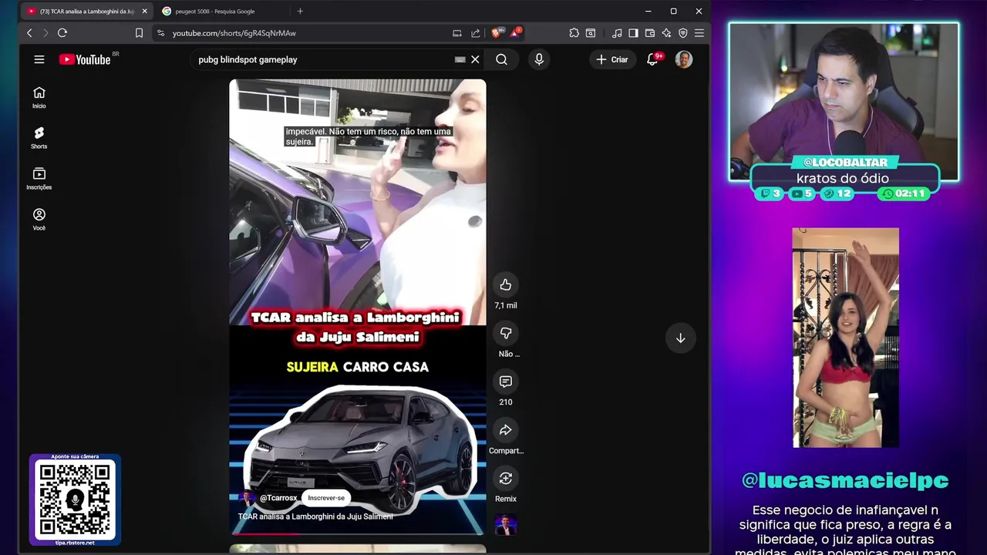Click Inscrever-se on Tcarrosx channel
Image resolution: width=987 pixels, height=555 pixels.
(x=326, y=498)
